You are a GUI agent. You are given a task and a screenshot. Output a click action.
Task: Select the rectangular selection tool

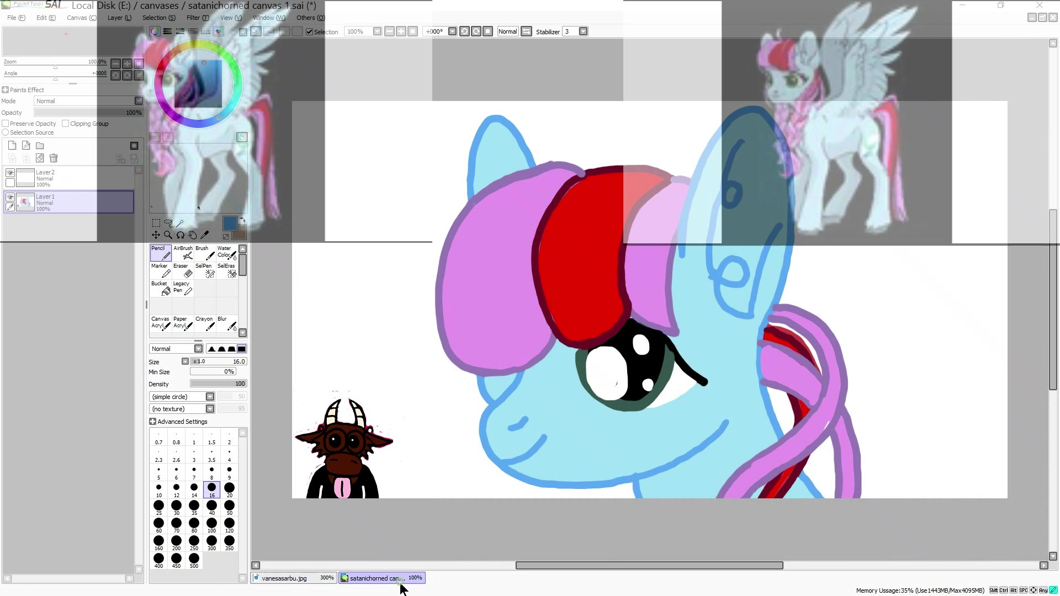[x=156, y=223]
